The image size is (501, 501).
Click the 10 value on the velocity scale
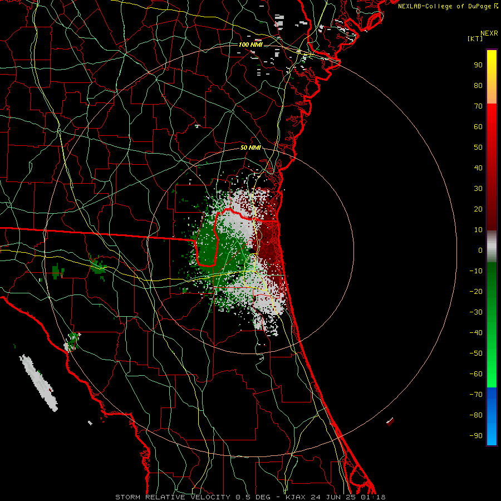(478, 230)
